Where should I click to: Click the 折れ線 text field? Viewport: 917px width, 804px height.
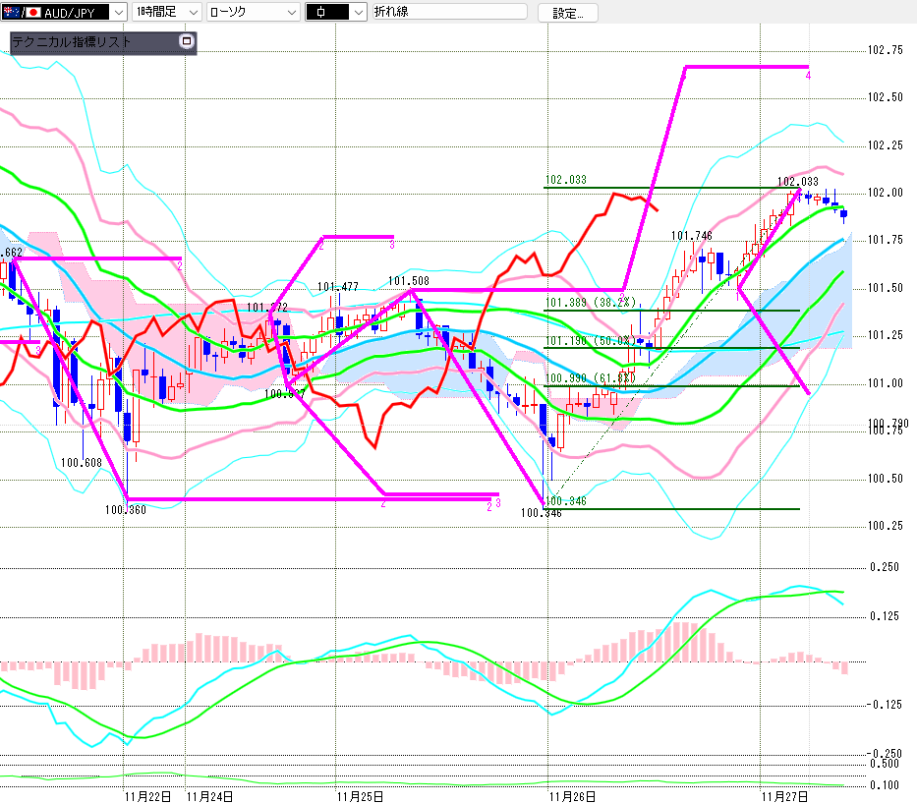452,13
